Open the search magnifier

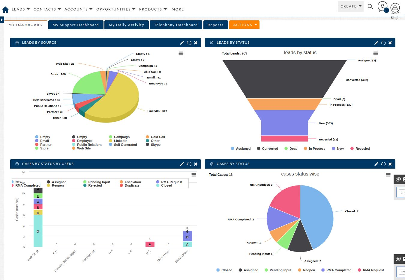(x=370, y=6)
